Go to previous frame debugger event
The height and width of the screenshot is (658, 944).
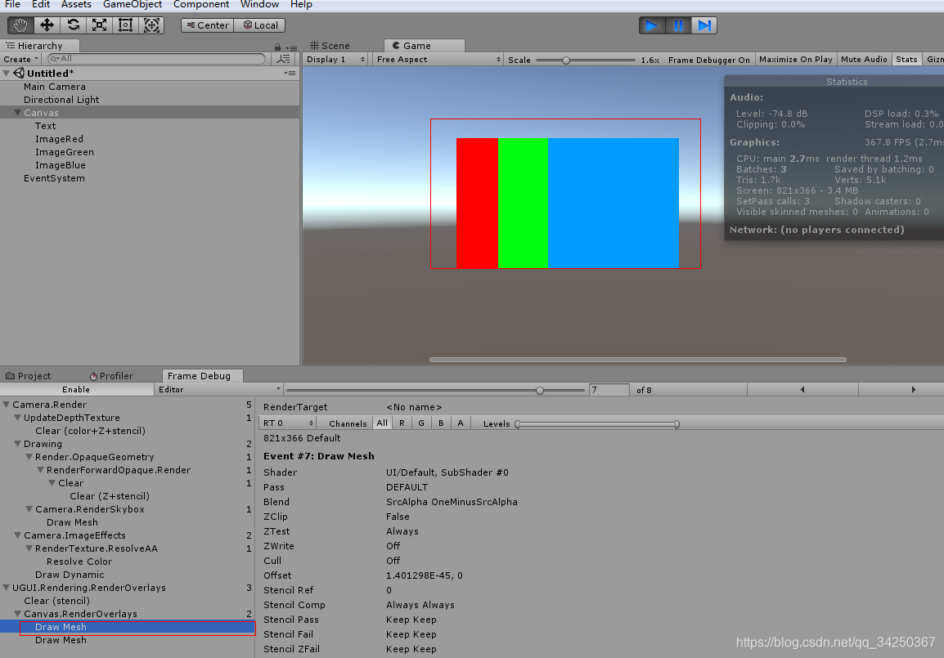(802, 390)
